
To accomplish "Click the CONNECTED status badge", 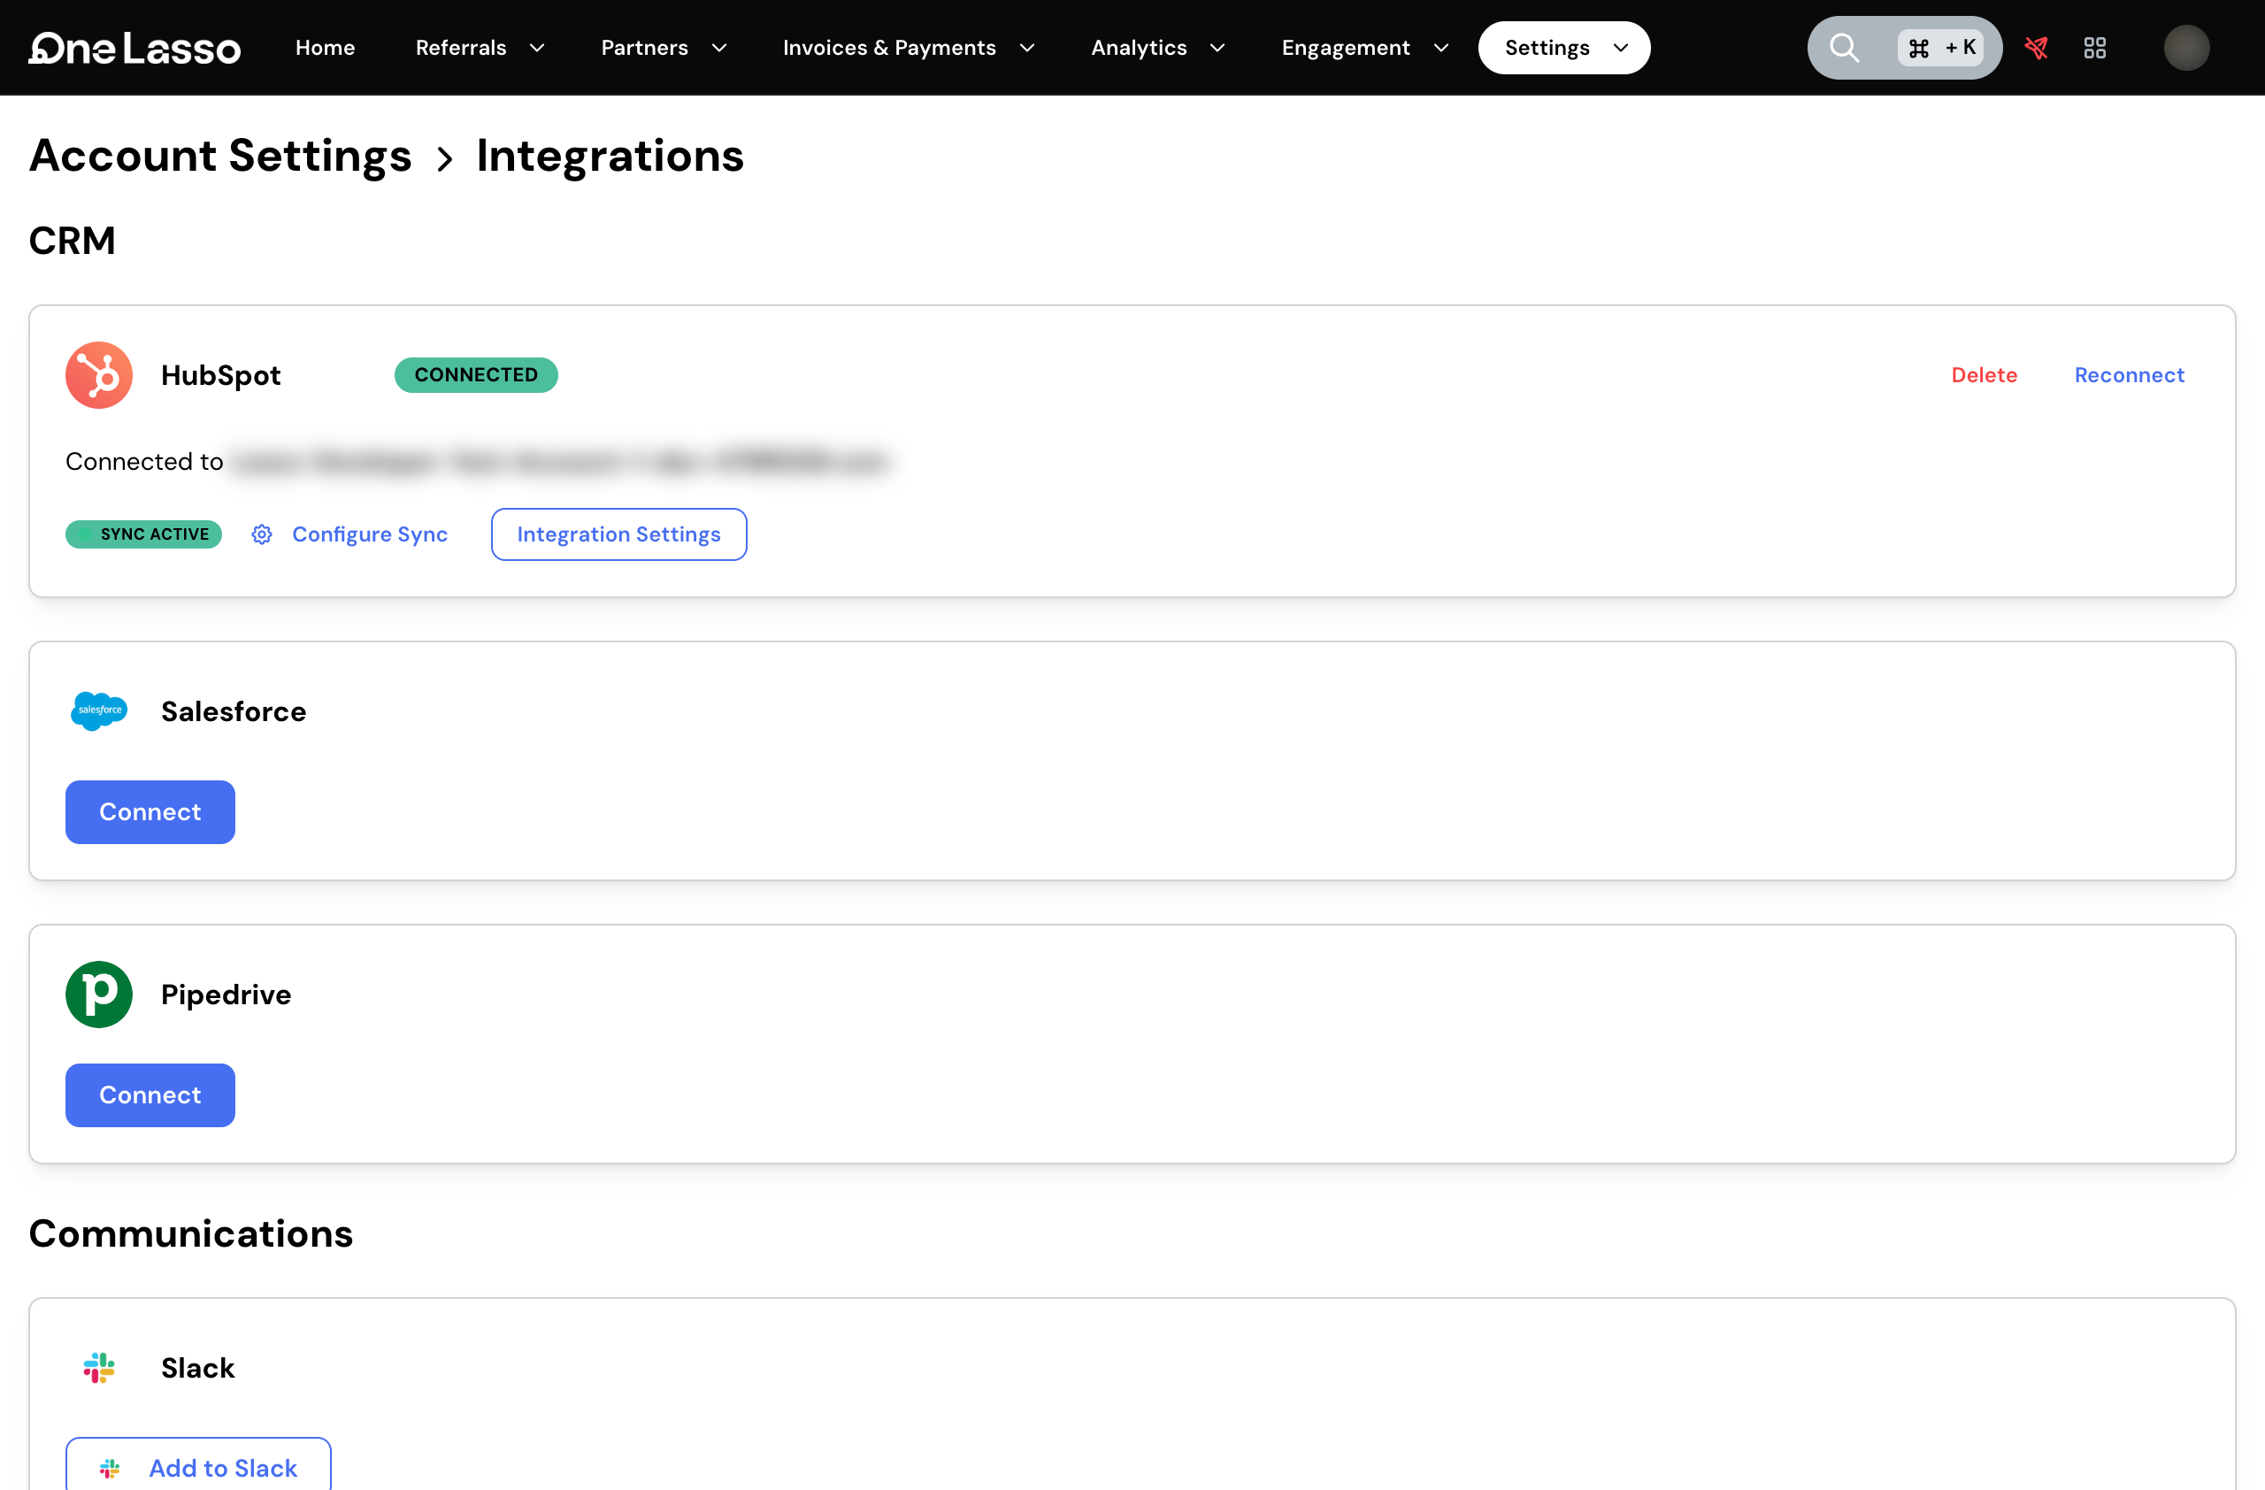I will point(476,375).
